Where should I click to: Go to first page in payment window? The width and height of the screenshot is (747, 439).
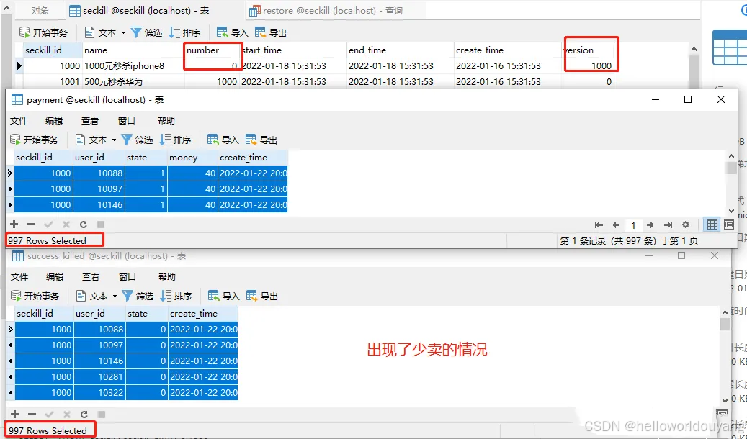(599, 225)
